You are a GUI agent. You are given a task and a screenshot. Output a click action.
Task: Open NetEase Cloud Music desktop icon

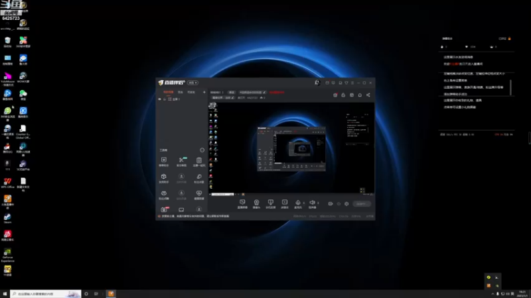coord(7,236)
